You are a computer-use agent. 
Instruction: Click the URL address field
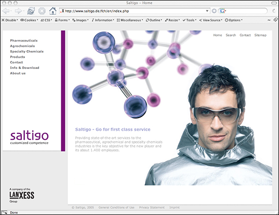click(x=135, y=11)
